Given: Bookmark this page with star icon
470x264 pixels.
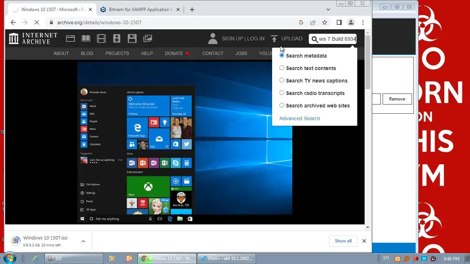Looking at the screenshot, I should pyautogui.click(x=325, y=22).
